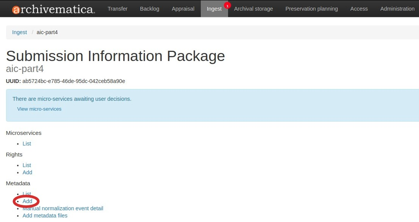The image size is (419, 222).
Task: Open Archival storage
Action: click(253, 9)
